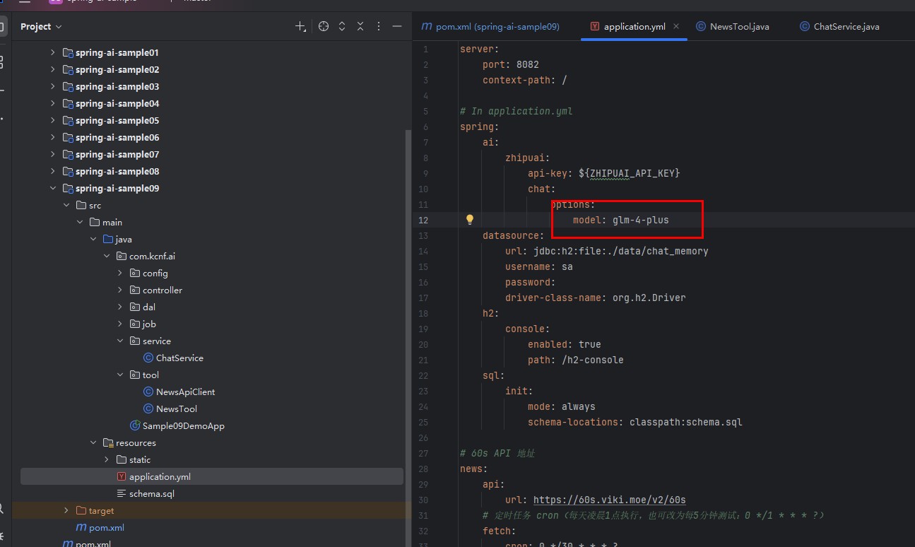Image resolution: width=915 pixels, height=547 pixels.
Task: Click the add new file plus icon
Action: [300, 26]
